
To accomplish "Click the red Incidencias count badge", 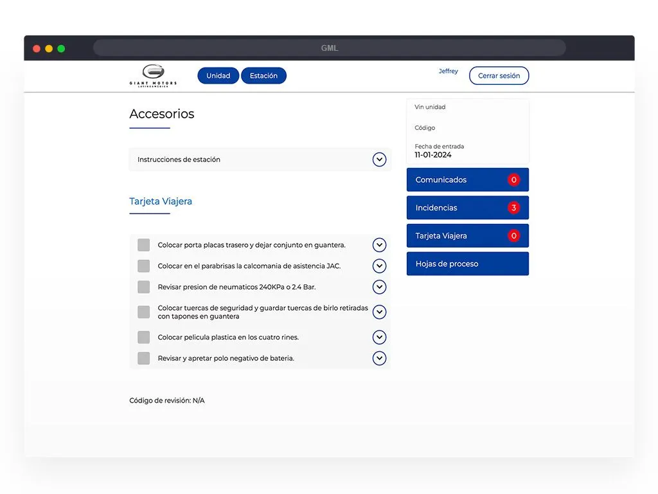I will 513,208.
